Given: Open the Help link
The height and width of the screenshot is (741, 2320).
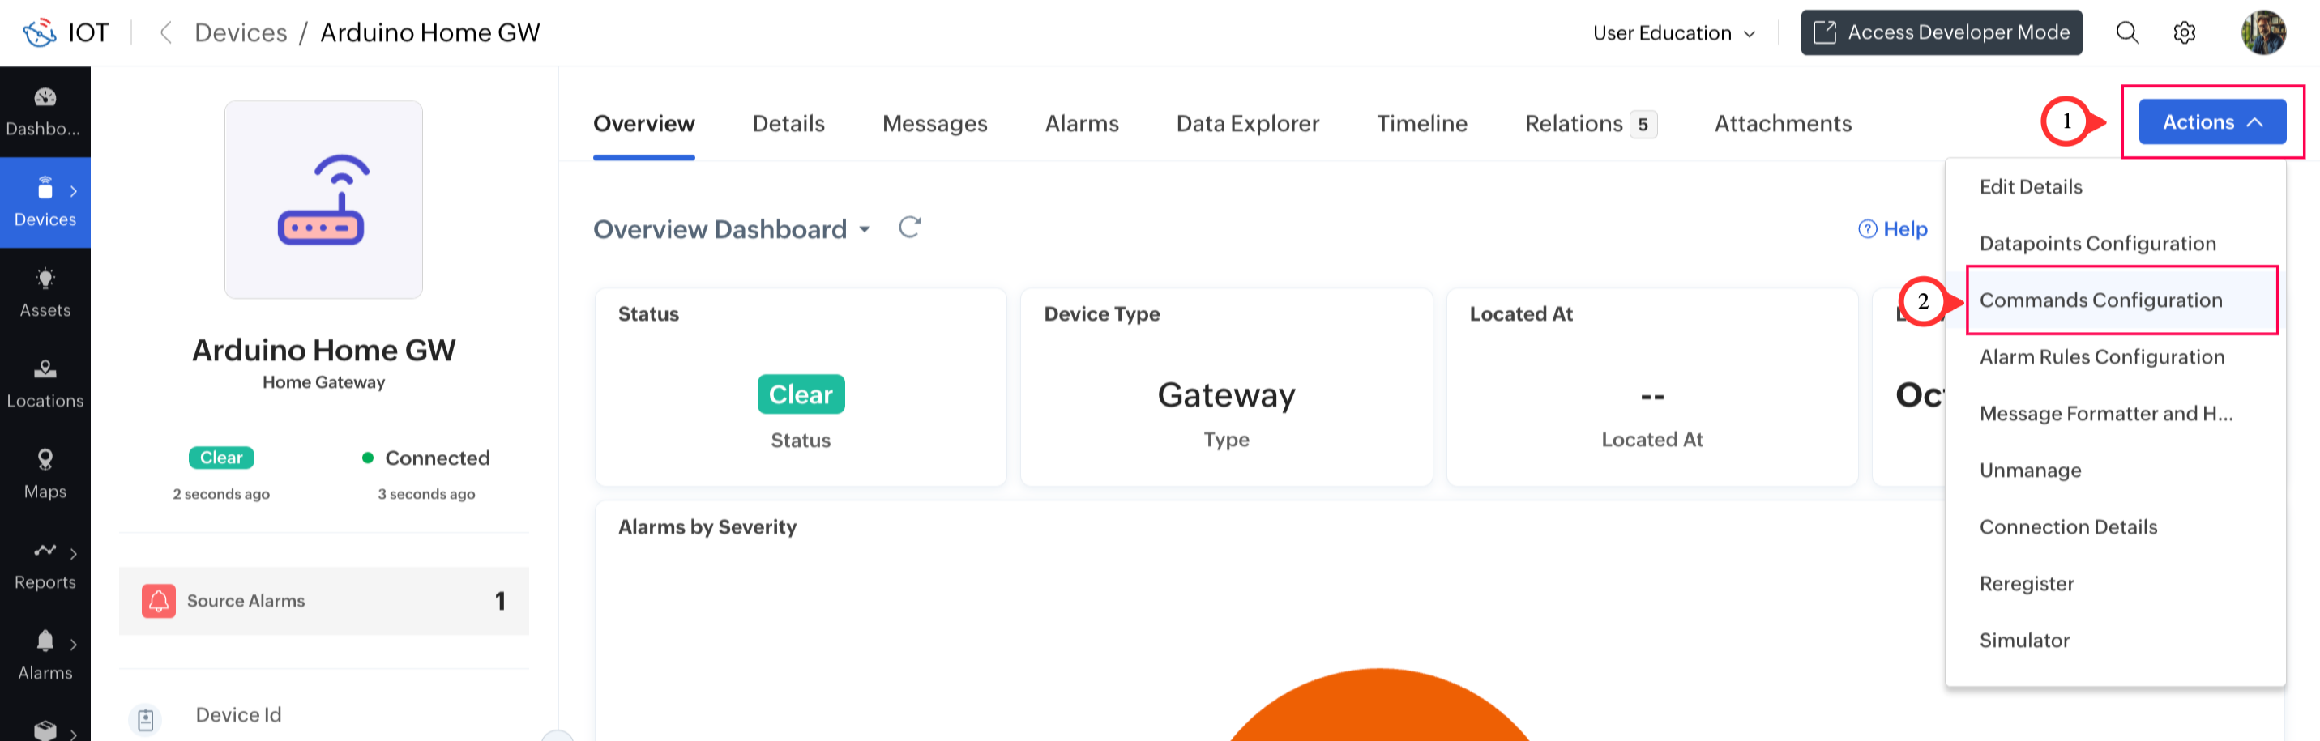Looking at the screenshot, I should click(x=1892, y=228).
